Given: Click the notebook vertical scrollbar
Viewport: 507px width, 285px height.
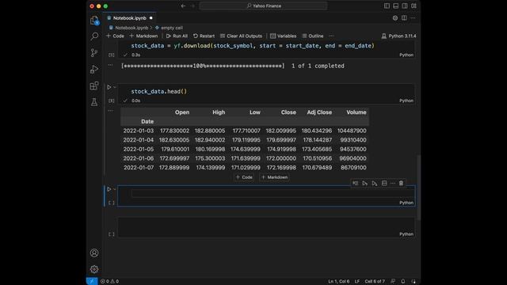Looking at the screenshot, I should (x=419, y=188).
